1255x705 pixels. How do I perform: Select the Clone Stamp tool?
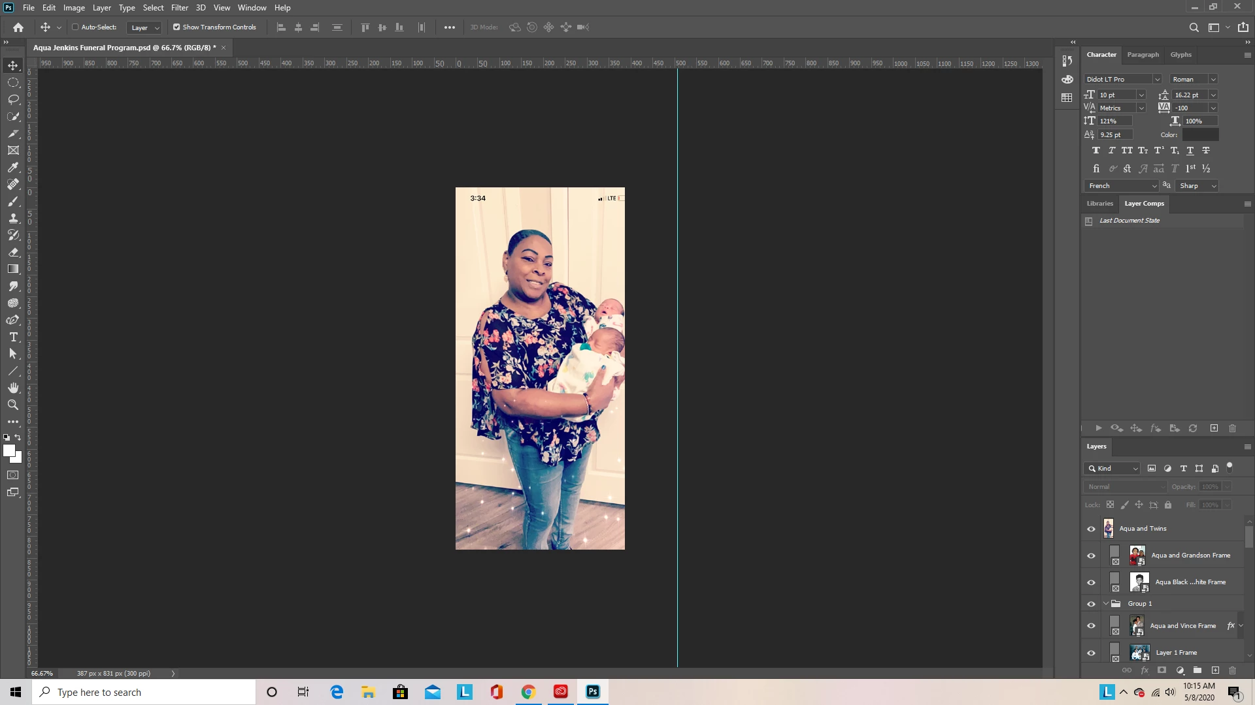13,218
